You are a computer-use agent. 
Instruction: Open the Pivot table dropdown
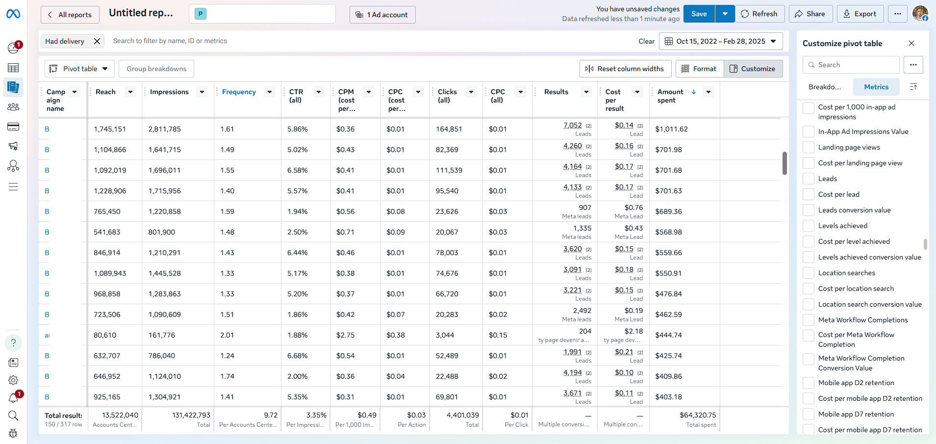tap(79, 69)
